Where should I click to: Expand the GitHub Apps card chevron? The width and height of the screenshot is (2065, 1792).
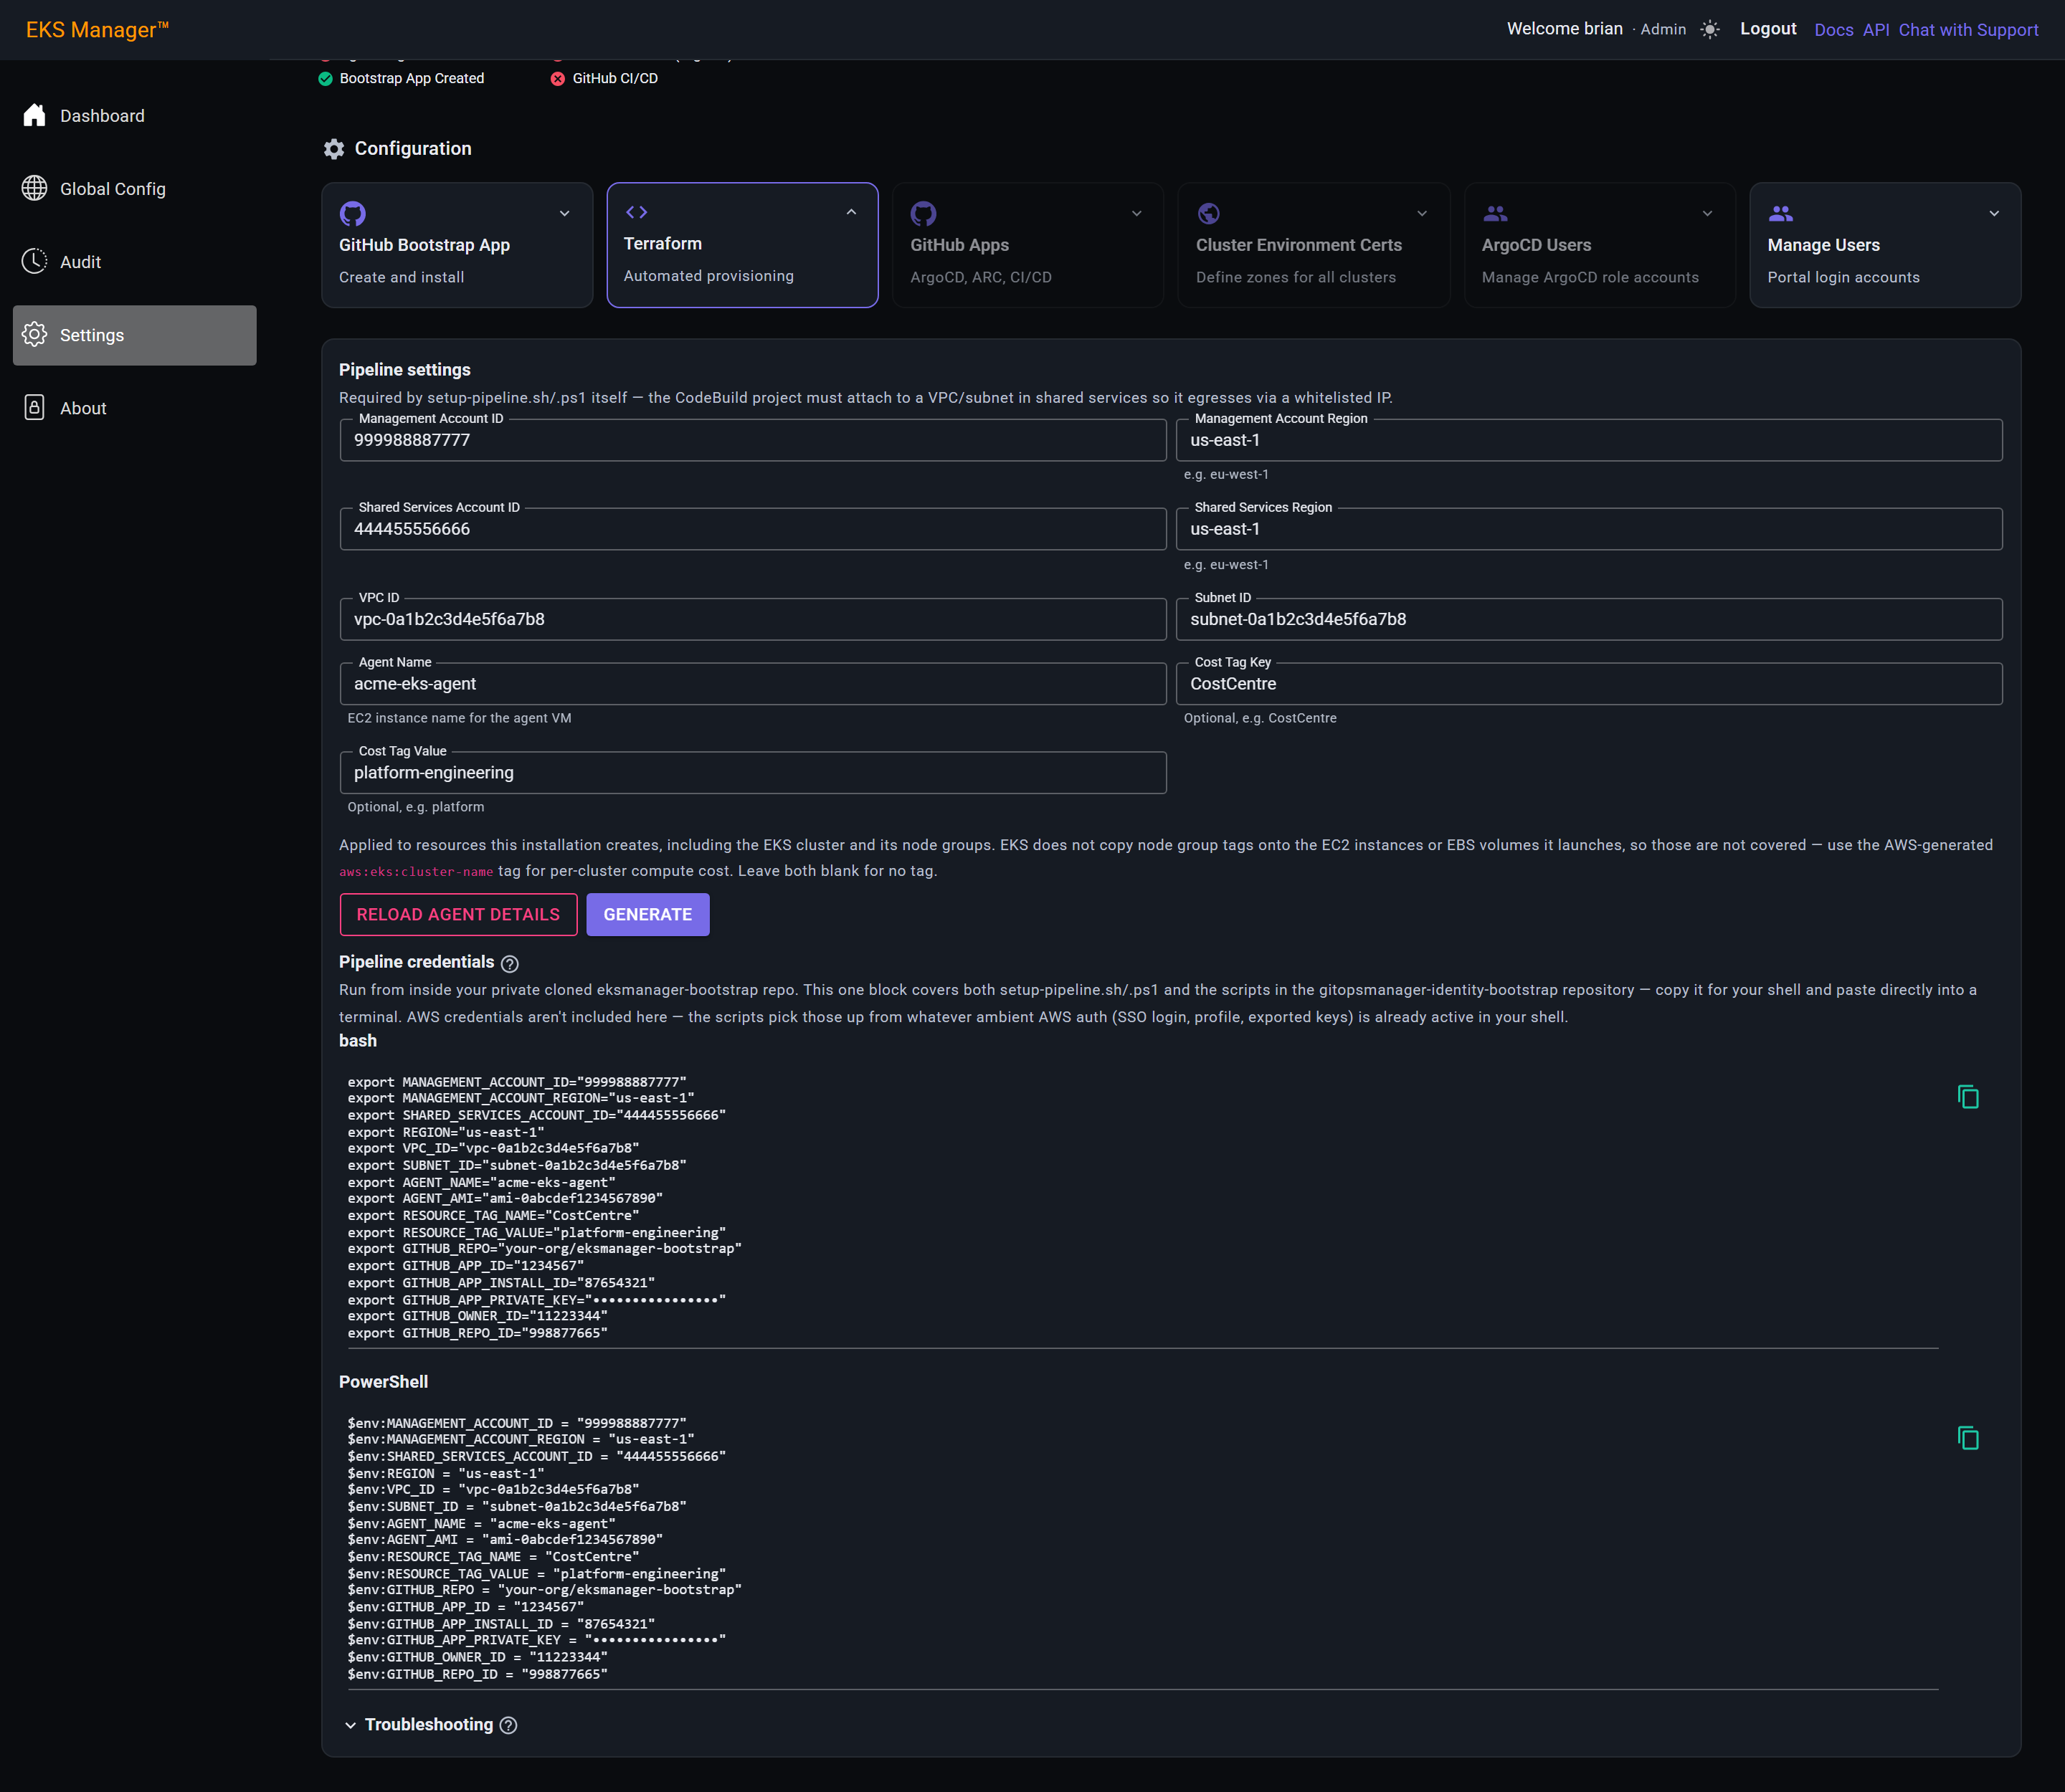point(1136,213)
